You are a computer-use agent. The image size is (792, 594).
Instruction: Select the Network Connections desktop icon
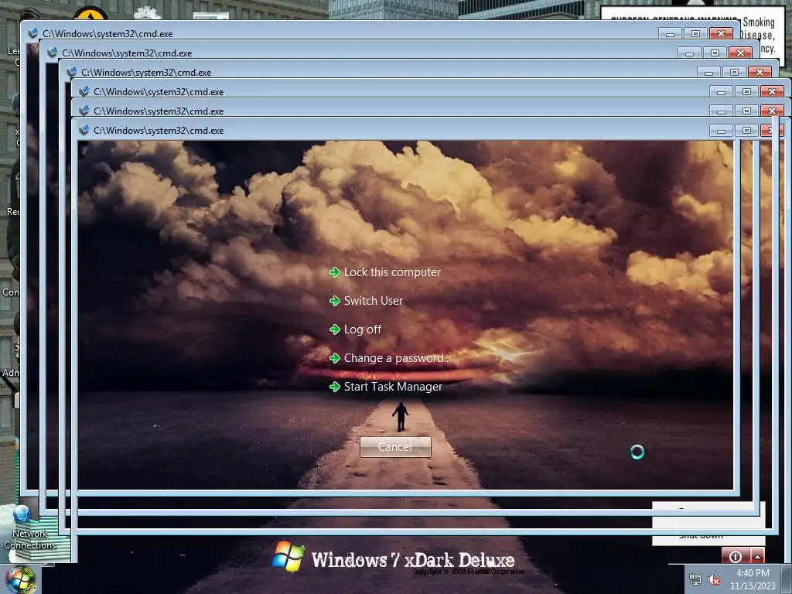(x=29, y=527)
